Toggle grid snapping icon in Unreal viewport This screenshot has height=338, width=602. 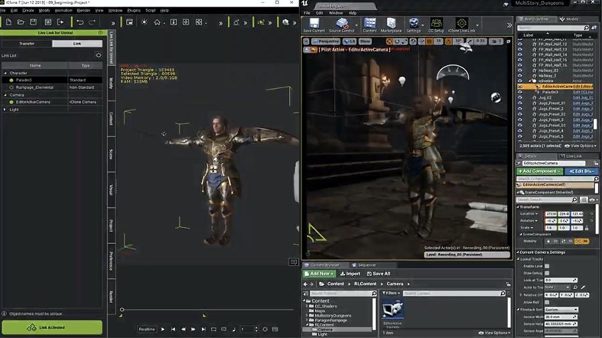tap(429, 41)
